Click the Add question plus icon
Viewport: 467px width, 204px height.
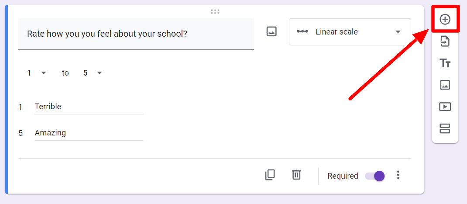pos(445,20)
